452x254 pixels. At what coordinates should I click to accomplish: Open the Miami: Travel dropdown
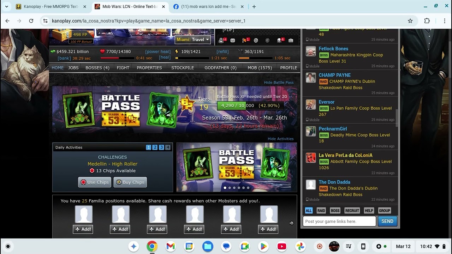click(x=193, y=40)
